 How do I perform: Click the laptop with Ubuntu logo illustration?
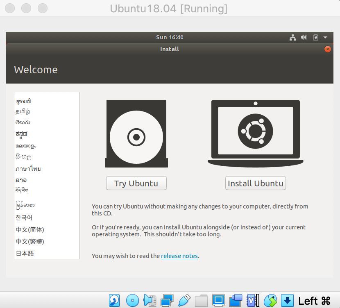[256, 134]
